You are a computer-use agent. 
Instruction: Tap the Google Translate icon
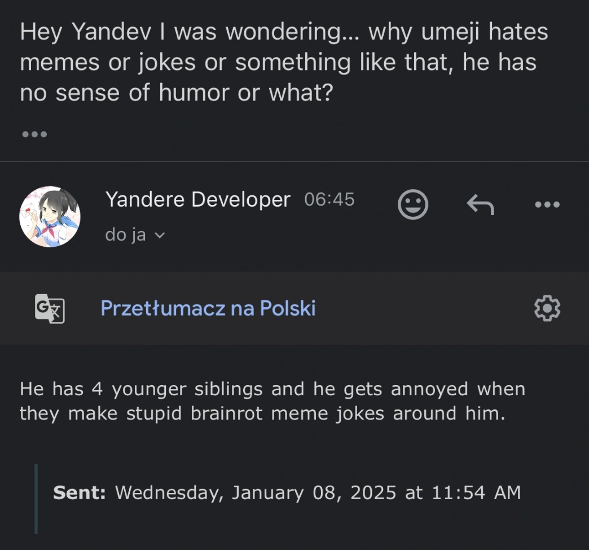[50, 308]
